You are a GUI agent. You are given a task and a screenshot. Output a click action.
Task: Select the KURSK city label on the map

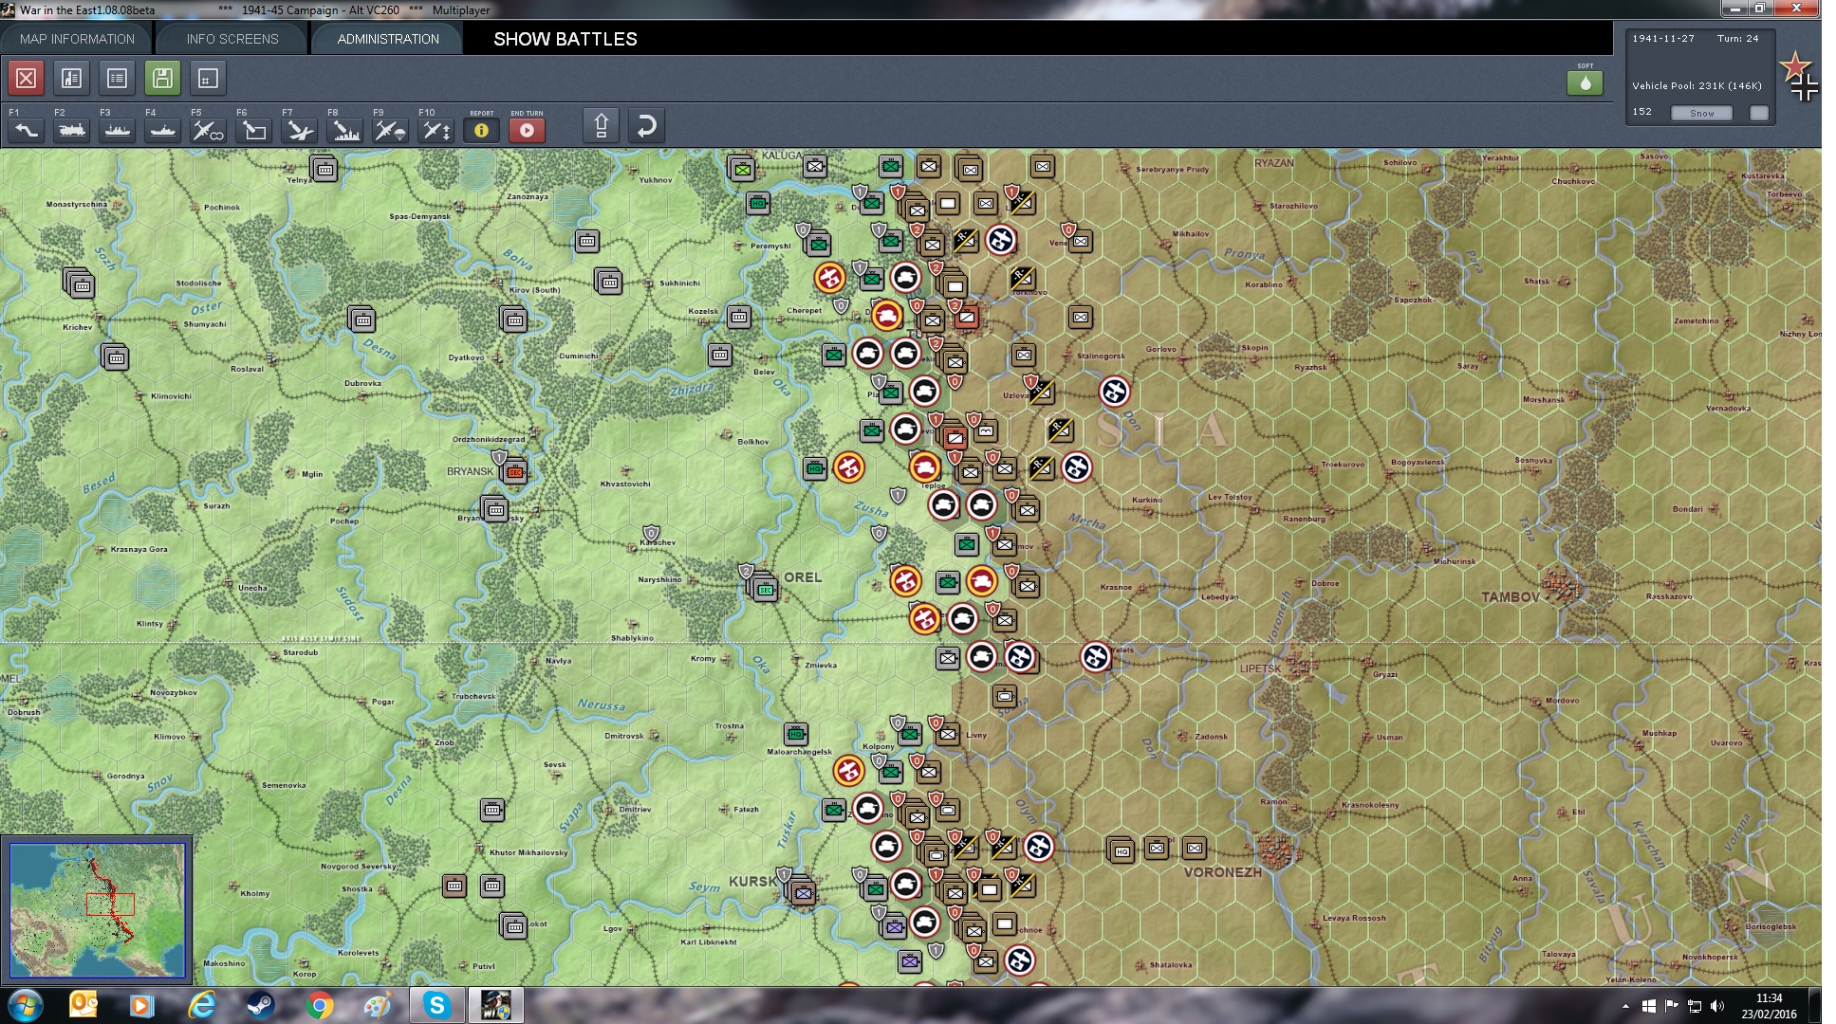(753, 882)
